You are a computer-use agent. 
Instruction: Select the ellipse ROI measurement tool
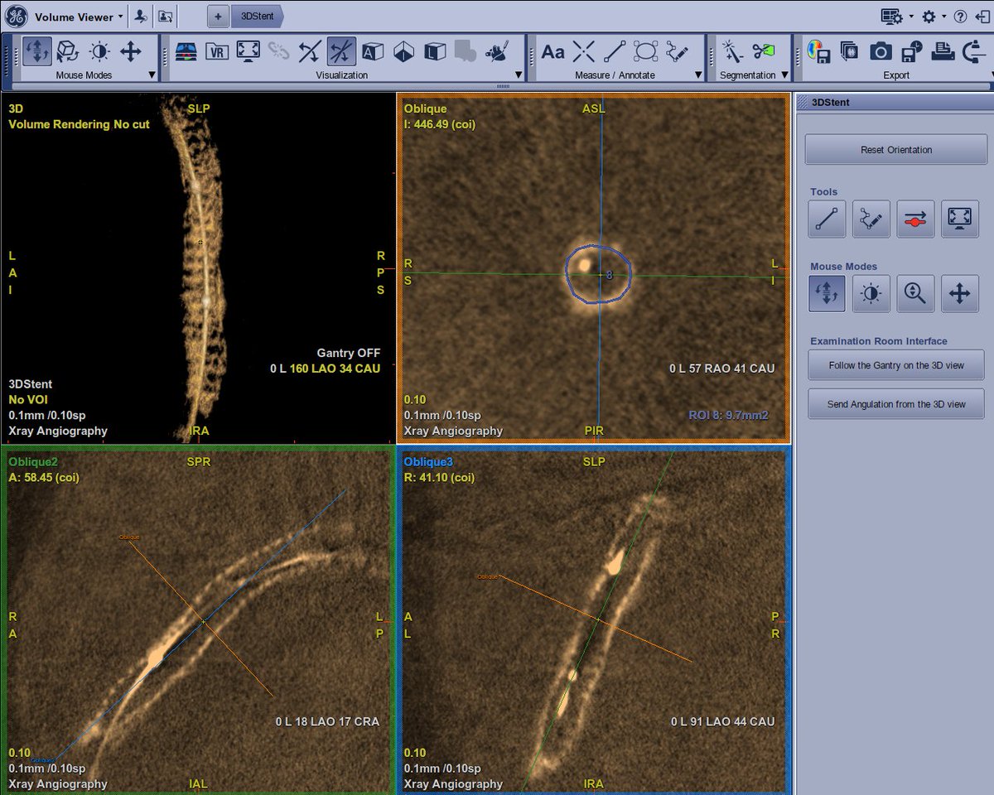(x=646, y=52)
